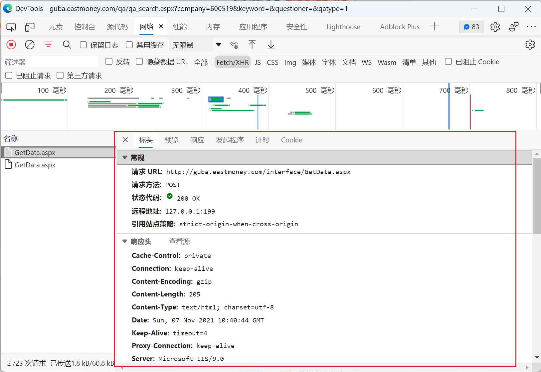Enable the disable cache checkbox
Screen dimensions: 541x372
tap(129, 45)
